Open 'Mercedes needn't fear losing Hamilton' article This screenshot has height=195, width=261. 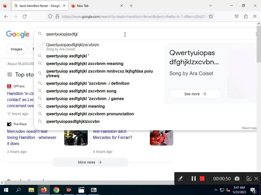coord(32,137)
